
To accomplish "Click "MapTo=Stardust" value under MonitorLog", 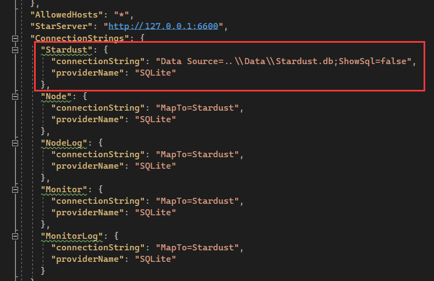I will pos(199,248).
